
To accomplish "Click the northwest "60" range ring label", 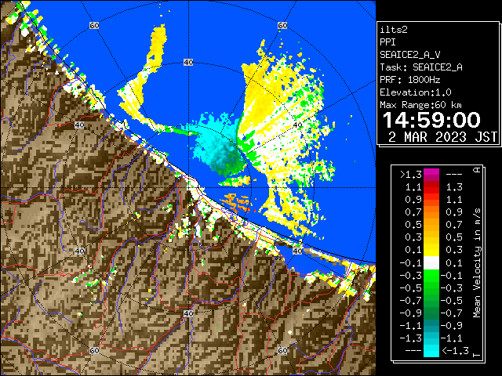I will [94, 25].
